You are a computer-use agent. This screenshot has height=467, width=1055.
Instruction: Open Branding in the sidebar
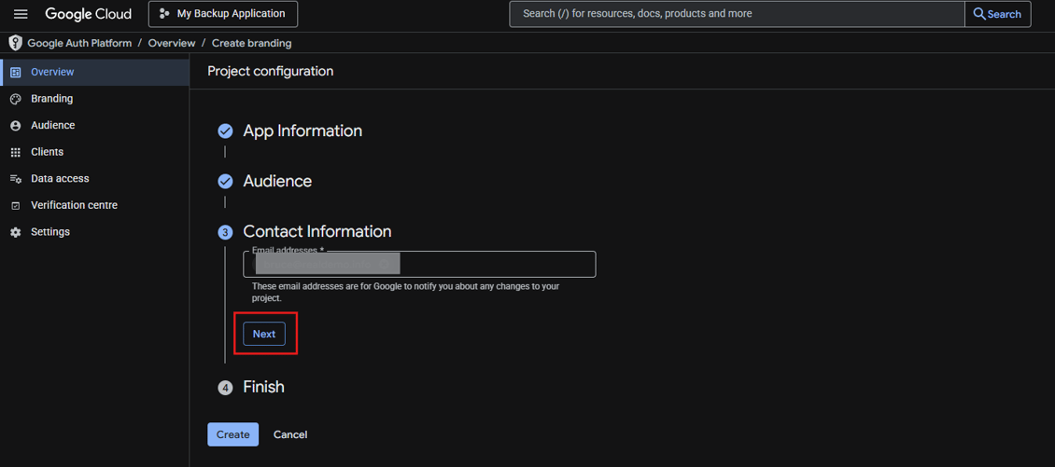point(95,99)
